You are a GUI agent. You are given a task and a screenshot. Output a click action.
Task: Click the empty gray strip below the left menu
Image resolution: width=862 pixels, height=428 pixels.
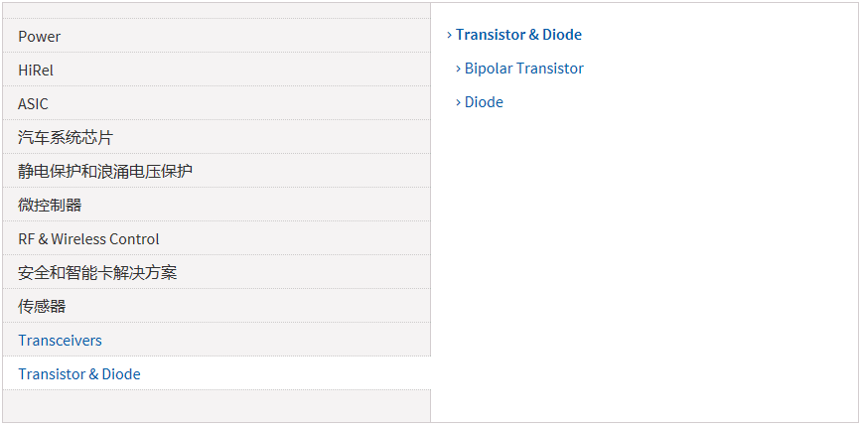[216, 406]
